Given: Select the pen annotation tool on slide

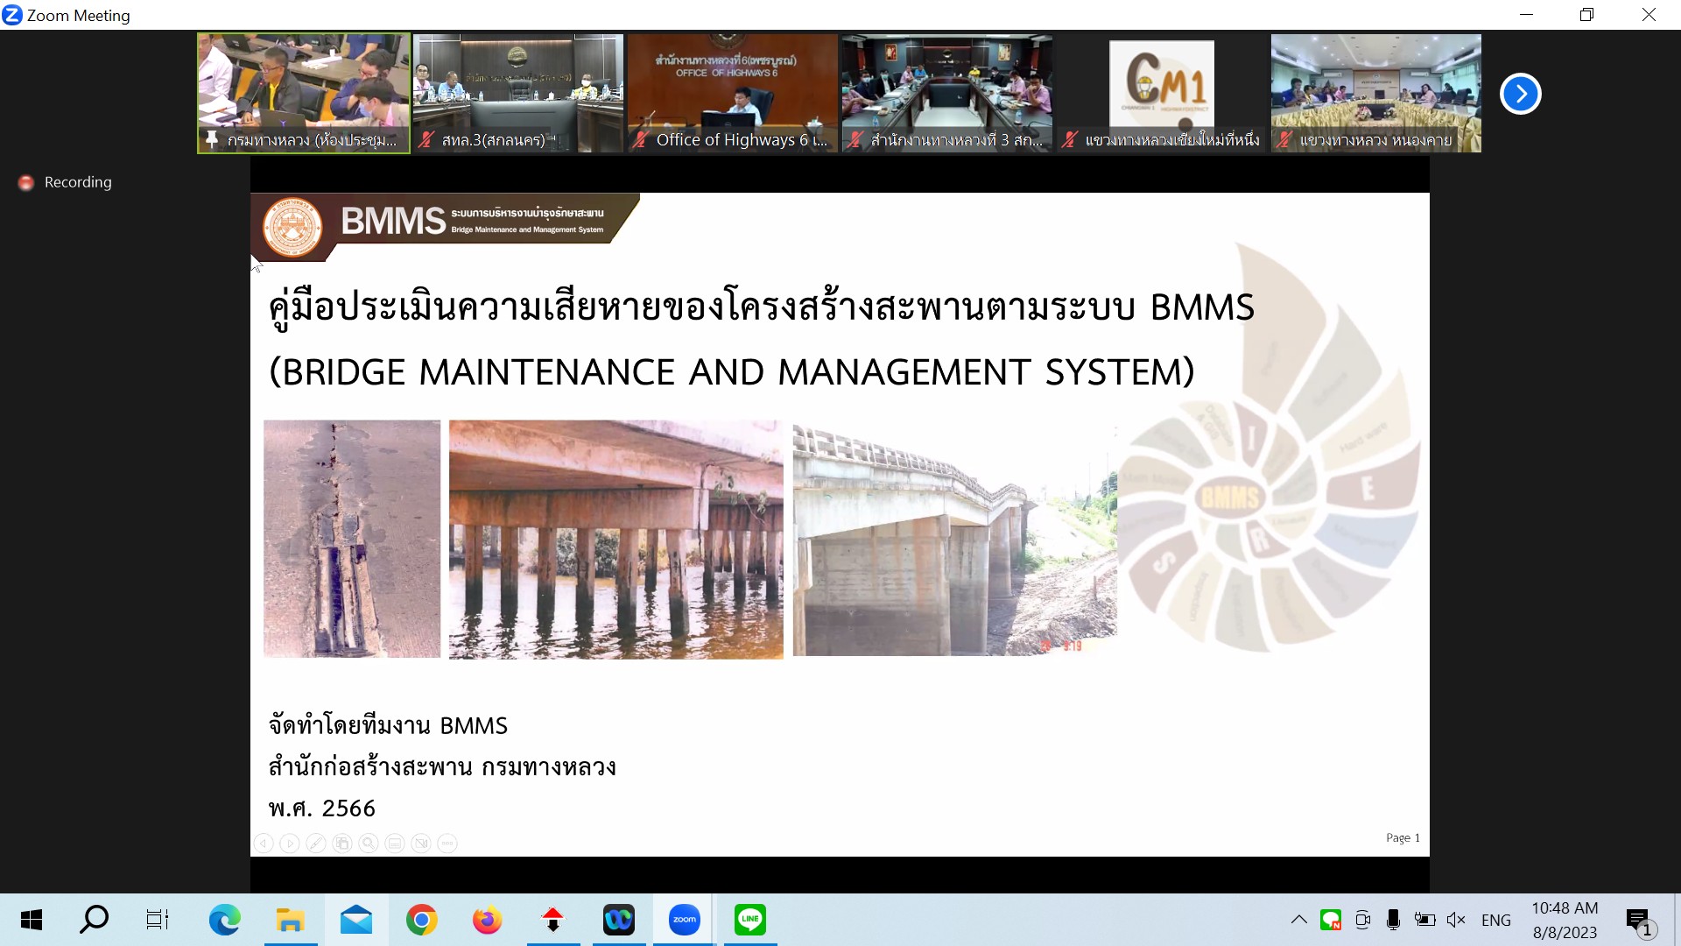Looking at the screenshot, I should [x=316, y=844].
